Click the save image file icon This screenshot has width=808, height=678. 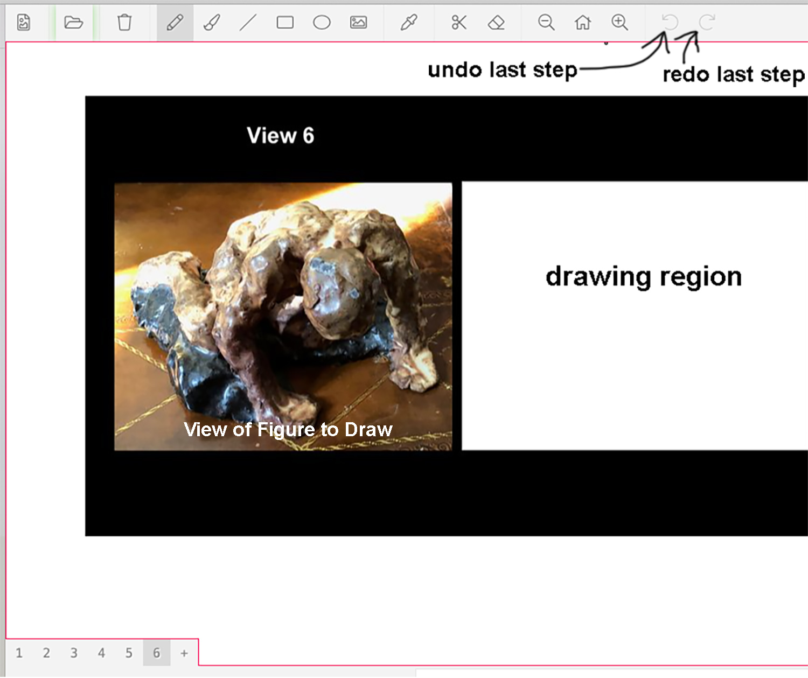pyautogui.click(x=24, y=23)
